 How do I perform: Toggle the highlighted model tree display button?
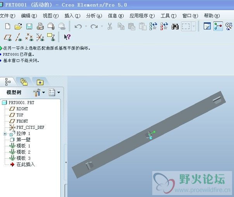pos(218,26)
